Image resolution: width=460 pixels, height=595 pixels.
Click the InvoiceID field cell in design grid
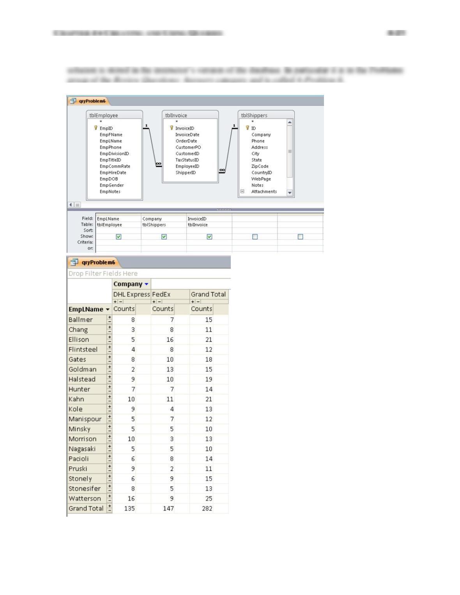209,219
